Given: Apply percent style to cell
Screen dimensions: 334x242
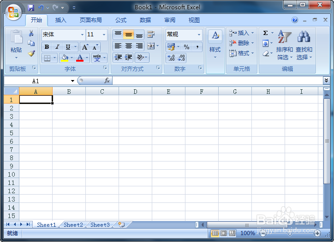Looking at the screenshot, I should point(186,47).
